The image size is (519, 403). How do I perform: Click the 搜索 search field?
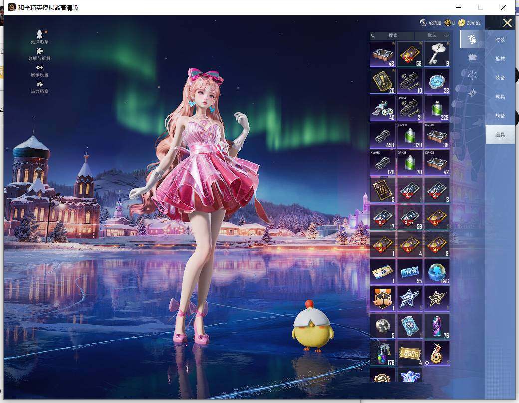[x=392, y=36]
